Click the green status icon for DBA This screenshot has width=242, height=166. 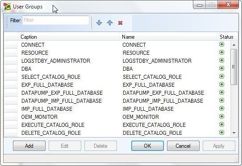point(221,69)
